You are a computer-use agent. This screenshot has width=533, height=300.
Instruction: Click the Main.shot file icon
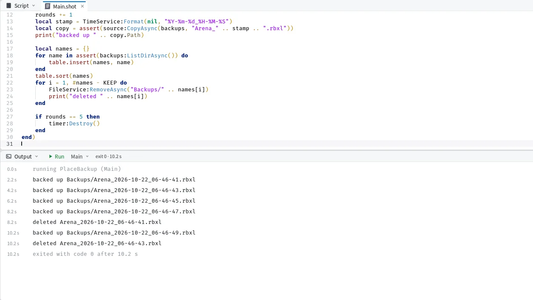pos(48,6)
